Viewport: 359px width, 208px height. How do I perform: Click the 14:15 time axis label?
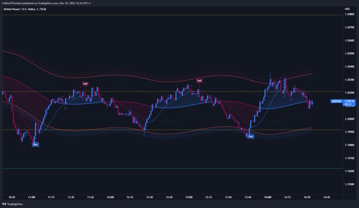(287, 197)
